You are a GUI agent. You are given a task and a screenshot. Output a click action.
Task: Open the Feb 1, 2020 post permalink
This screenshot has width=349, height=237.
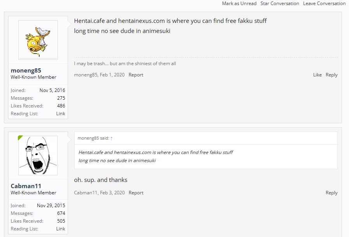click(112, 75)
